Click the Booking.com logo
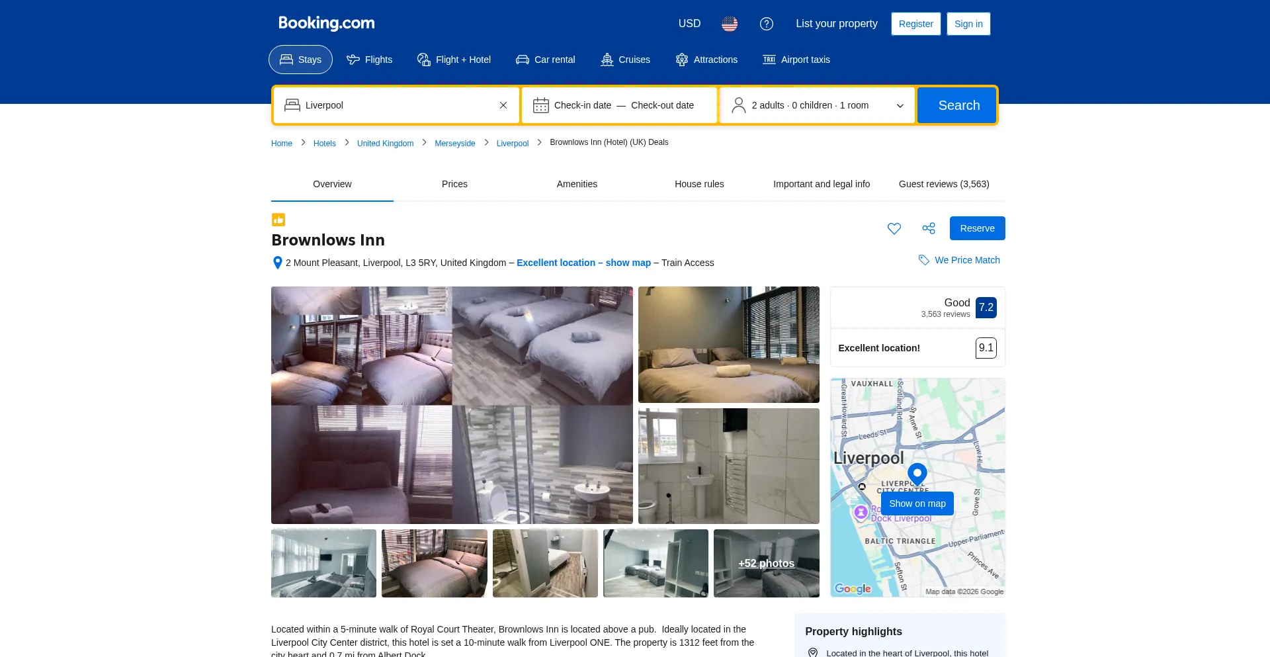Viewport: 1270px width, 657px height. point(326,23)
